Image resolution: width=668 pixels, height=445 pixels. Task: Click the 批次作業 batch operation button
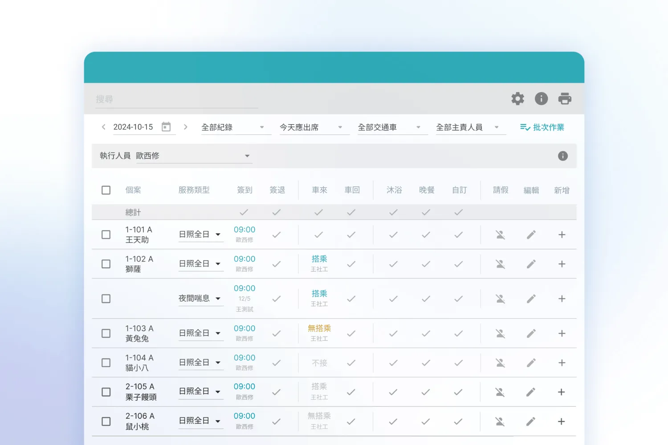click(x=542, y=127)
